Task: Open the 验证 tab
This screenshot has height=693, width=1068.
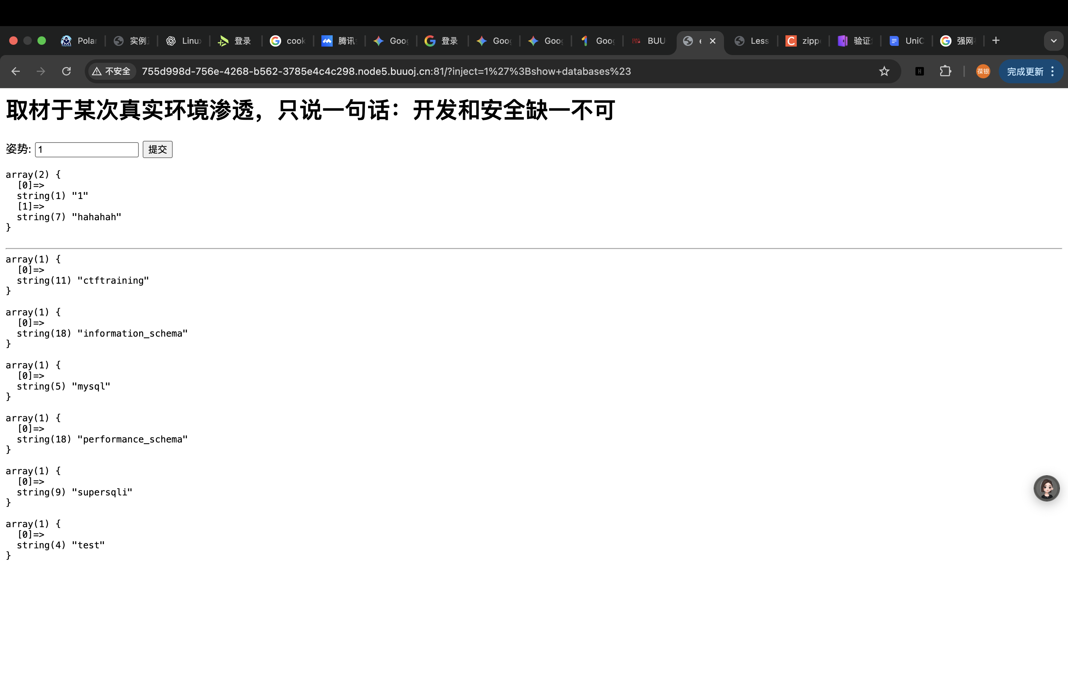Action: pos(855,41)
